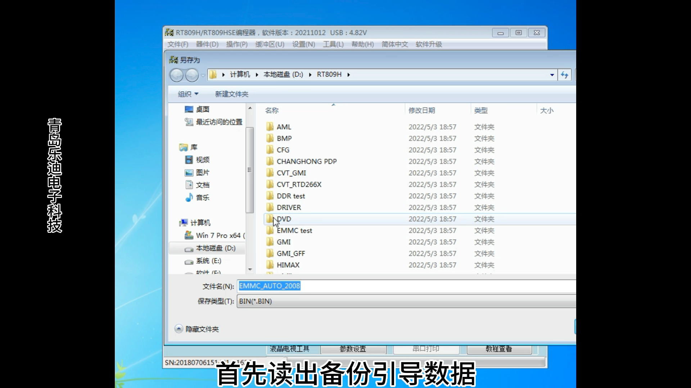This screenshot has width=691, height=388.
Task: Select the 图片 (Pictures) sidebar icon
Action: 189,172
